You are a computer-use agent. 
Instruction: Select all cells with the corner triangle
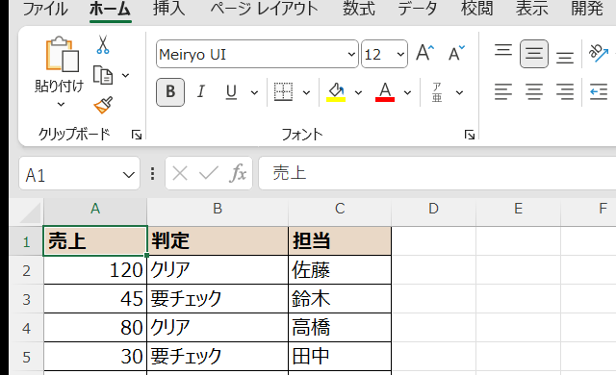pos(30,213)
